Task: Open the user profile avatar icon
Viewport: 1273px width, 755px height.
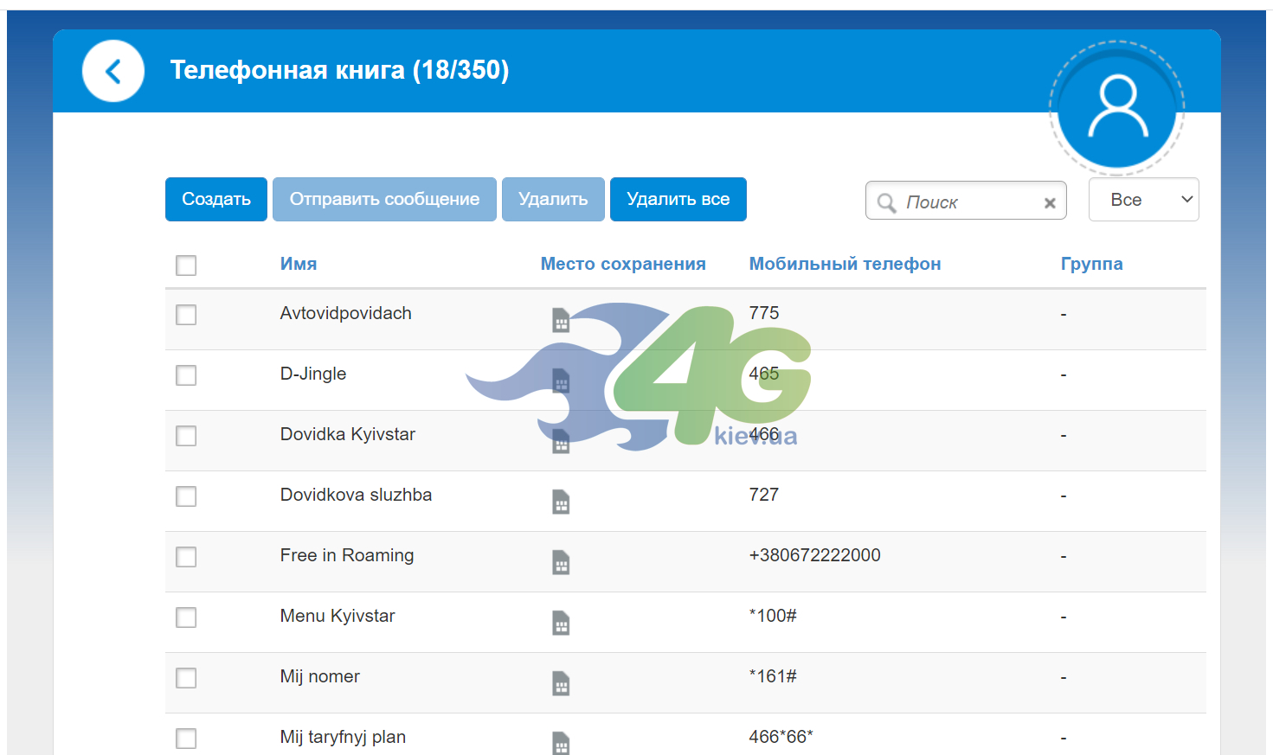Action: pyautogui.click(x=1117, y=108)
